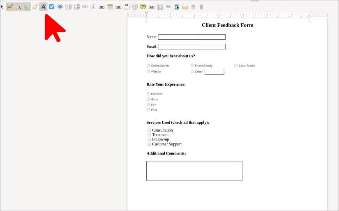Click the 'Services Used (check all that apply):' heading
This screenshot has width=339, height=211.
178,123
